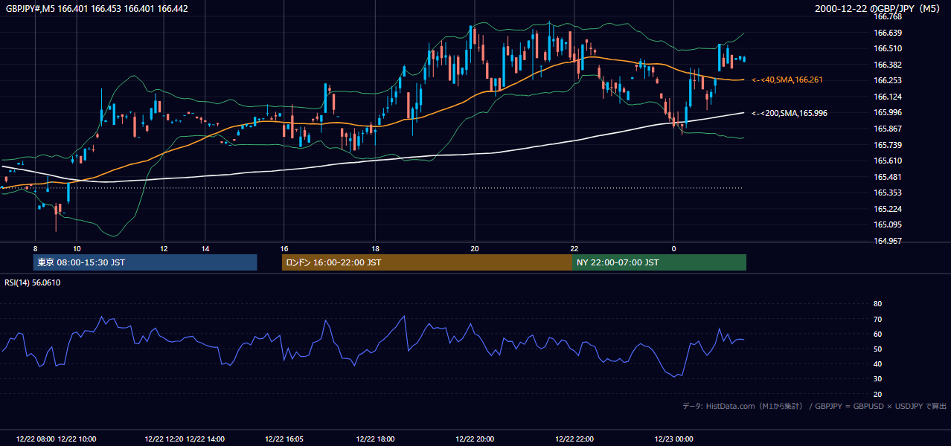Click the 164.967 price axis label

point(887,241)
